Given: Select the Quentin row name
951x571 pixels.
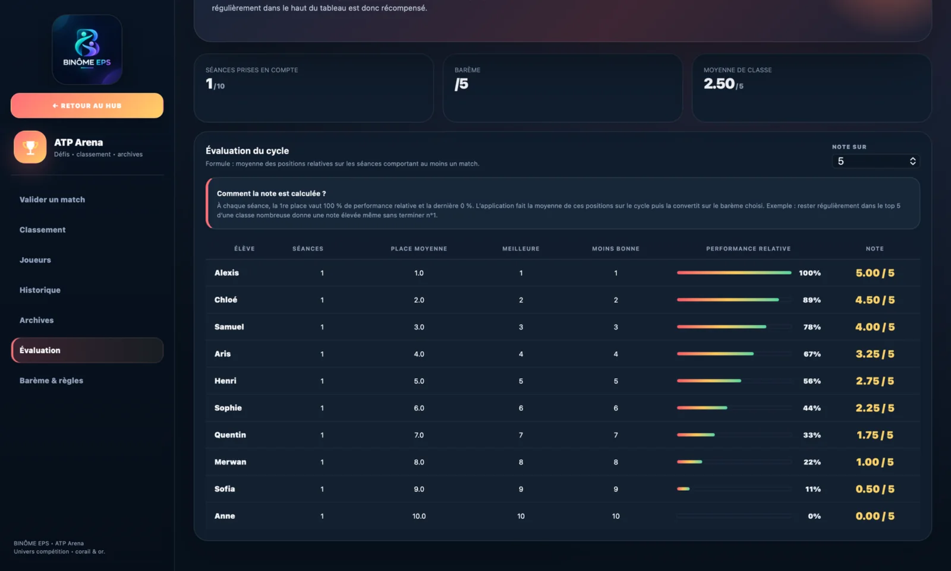Looking at the screenshot, I should tap(230, 435).
